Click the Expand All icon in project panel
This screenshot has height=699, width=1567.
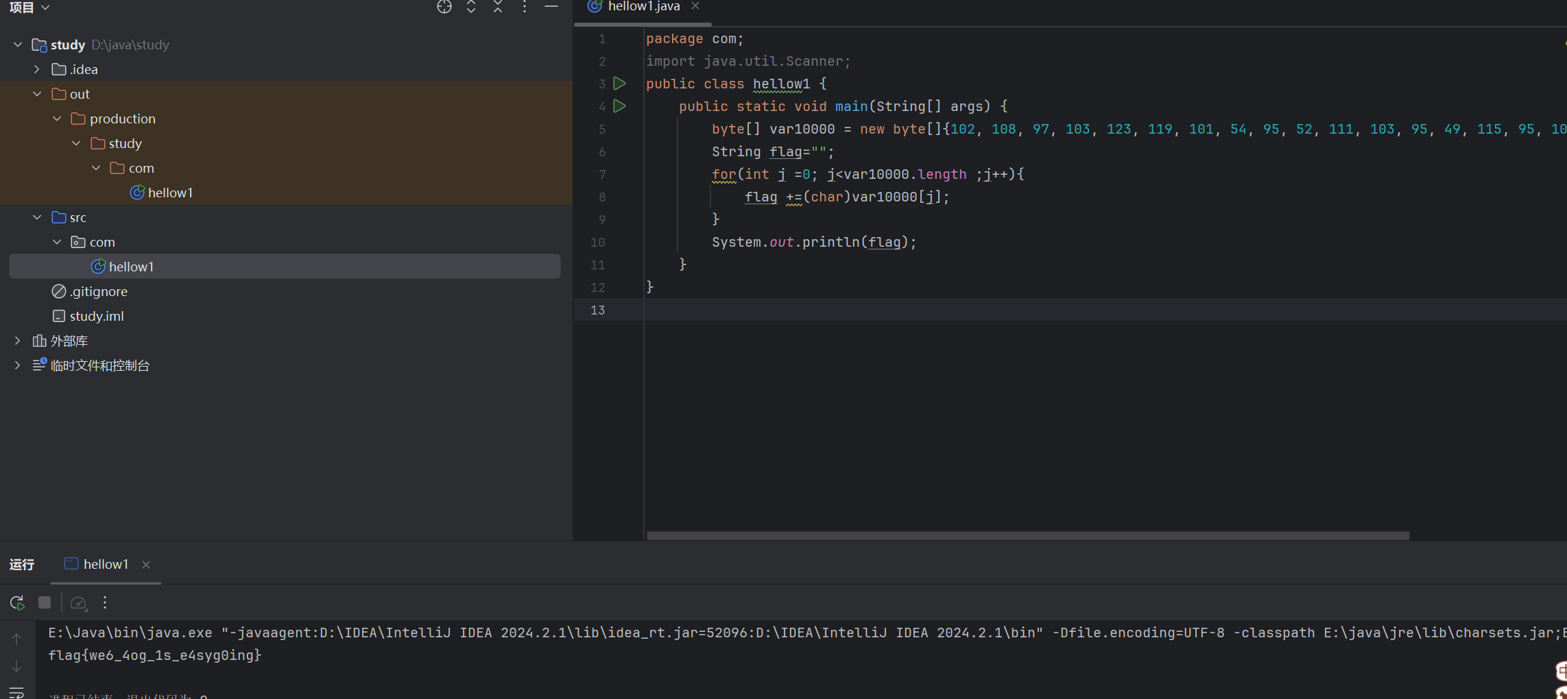[471, 7]
